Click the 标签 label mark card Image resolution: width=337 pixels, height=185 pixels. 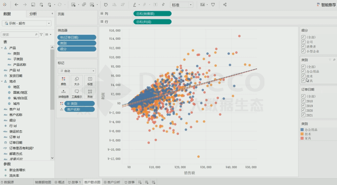coord(90,81)
